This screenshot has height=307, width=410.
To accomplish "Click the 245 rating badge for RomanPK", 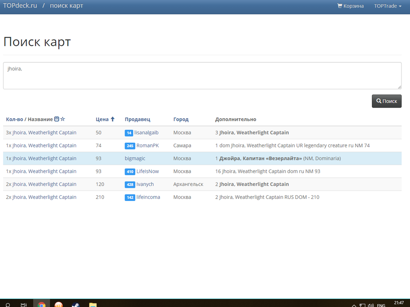I will [x=130, y=146].
